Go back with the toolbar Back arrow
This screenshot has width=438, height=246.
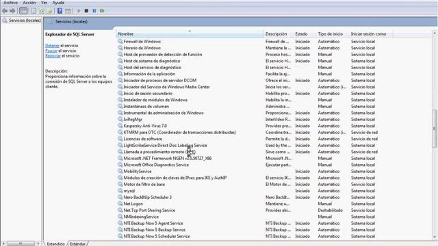click(5, 11)
